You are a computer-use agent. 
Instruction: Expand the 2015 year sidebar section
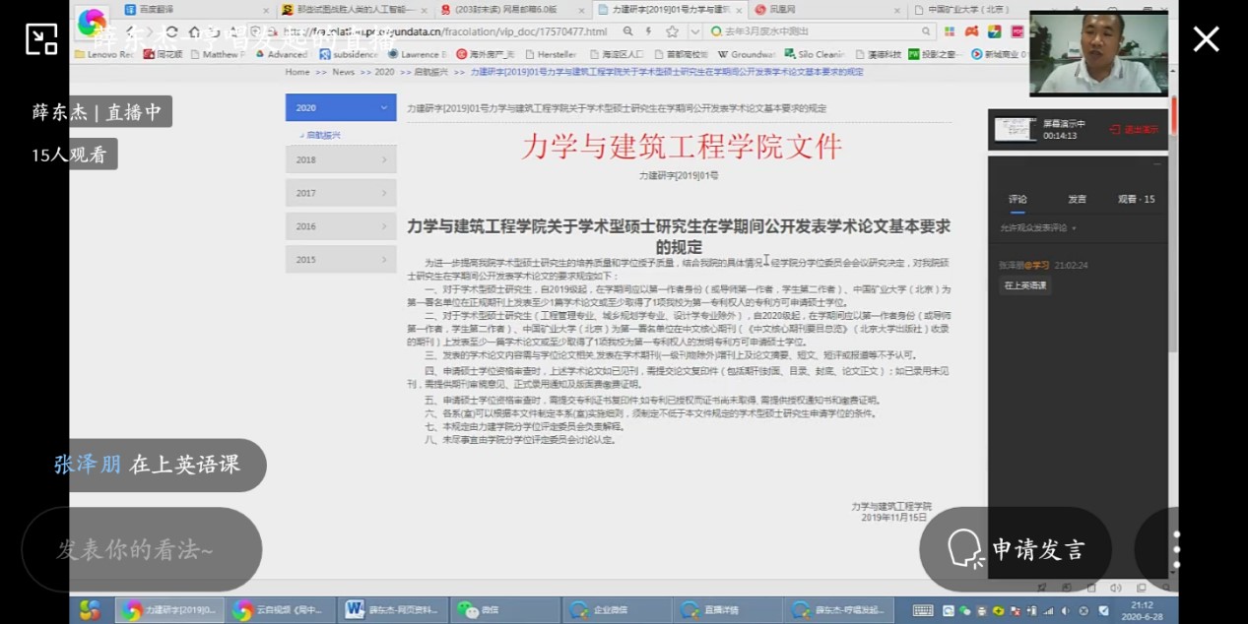click(341, 260)
